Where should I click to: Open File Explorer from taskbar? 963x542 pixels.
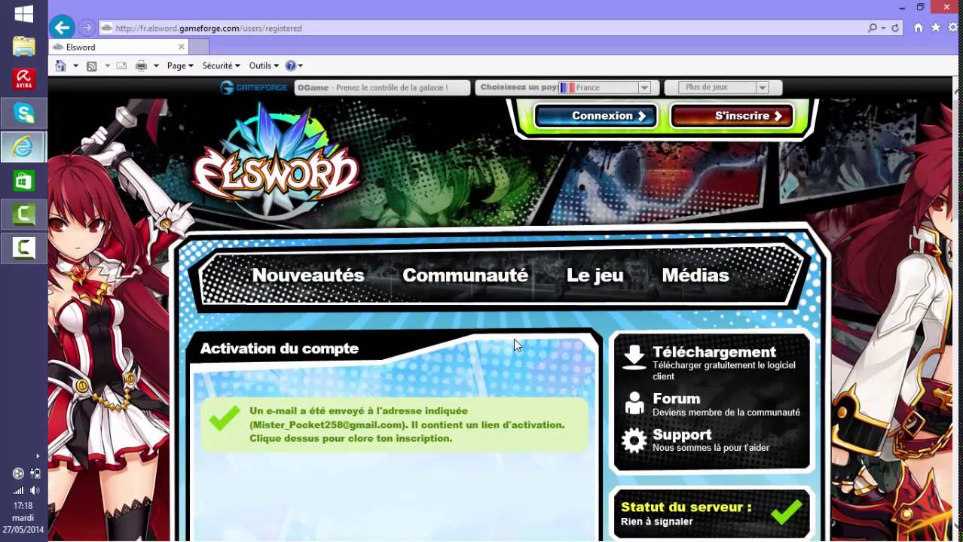tap(23, 47)
